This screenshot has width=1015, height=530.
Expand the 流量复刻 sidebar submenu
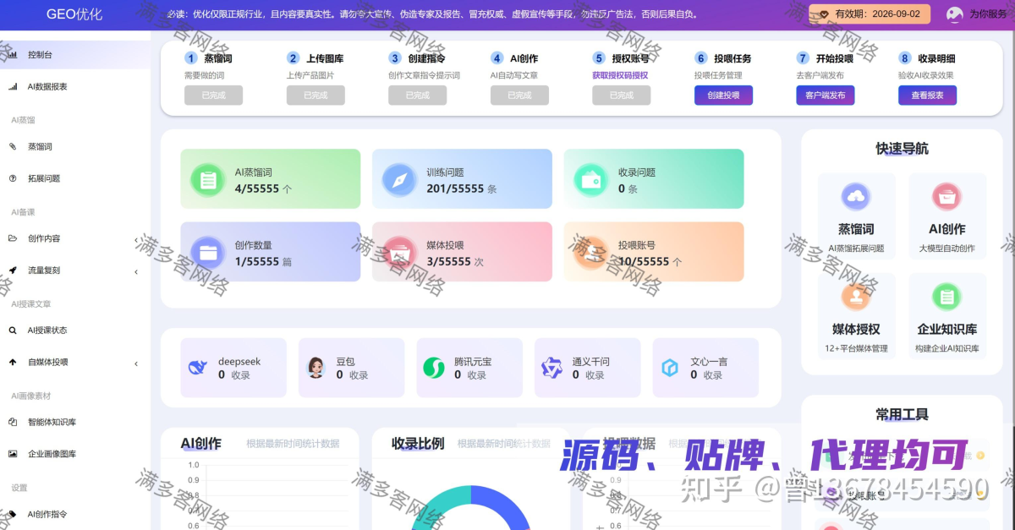point(136,271)
